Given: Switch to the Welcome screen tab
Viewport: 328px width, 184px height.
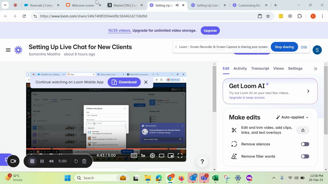Looking at the screenshot, I should [83, 5].
